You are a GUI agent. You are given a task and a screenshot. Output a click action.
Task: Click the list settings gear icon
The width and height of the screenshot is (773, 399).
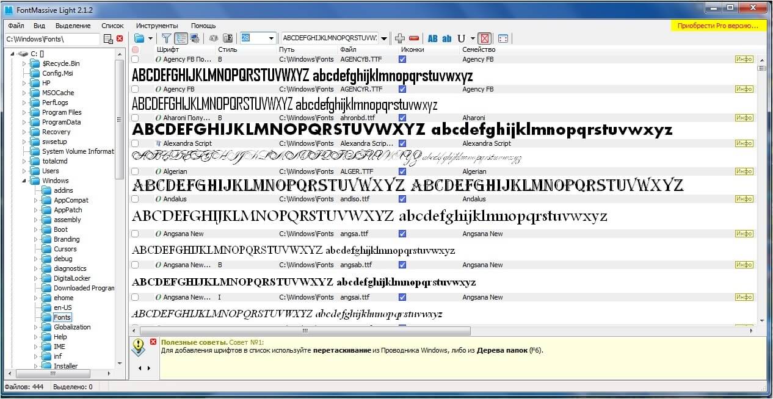[195, 38]
